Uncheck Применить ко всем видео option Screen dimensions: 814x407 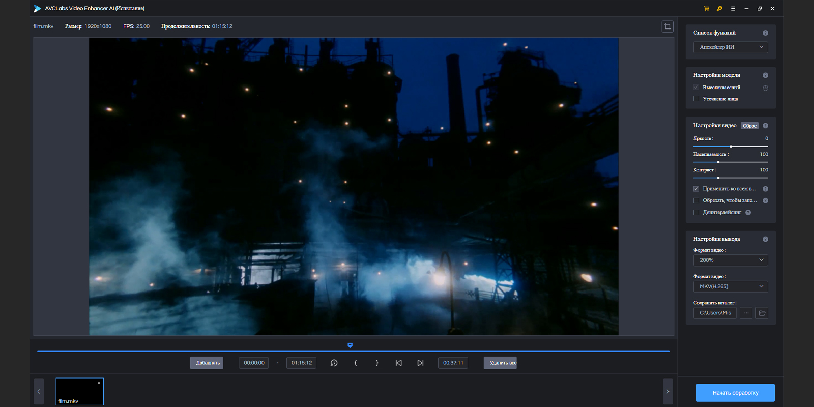[x=696, y=189]
